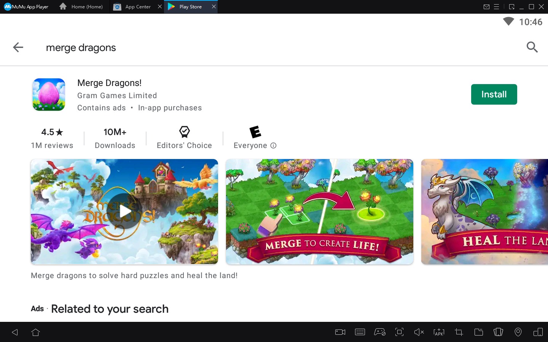Viewport: 548px width, 342px height.
Task: Tap the 10M+ download count
Action: [115, 132]
